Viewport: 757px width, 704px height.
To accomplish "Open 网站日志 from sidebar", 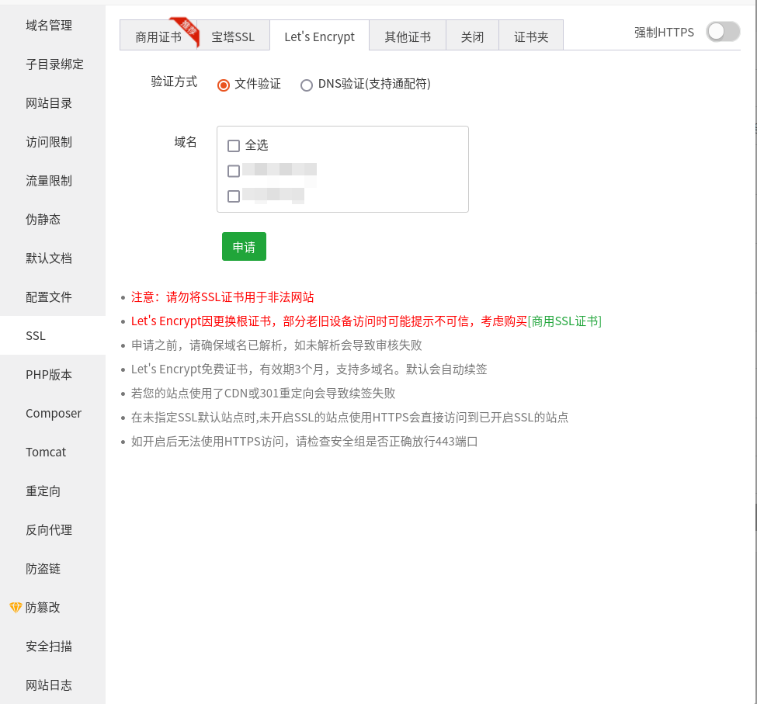I will point(49,685).
